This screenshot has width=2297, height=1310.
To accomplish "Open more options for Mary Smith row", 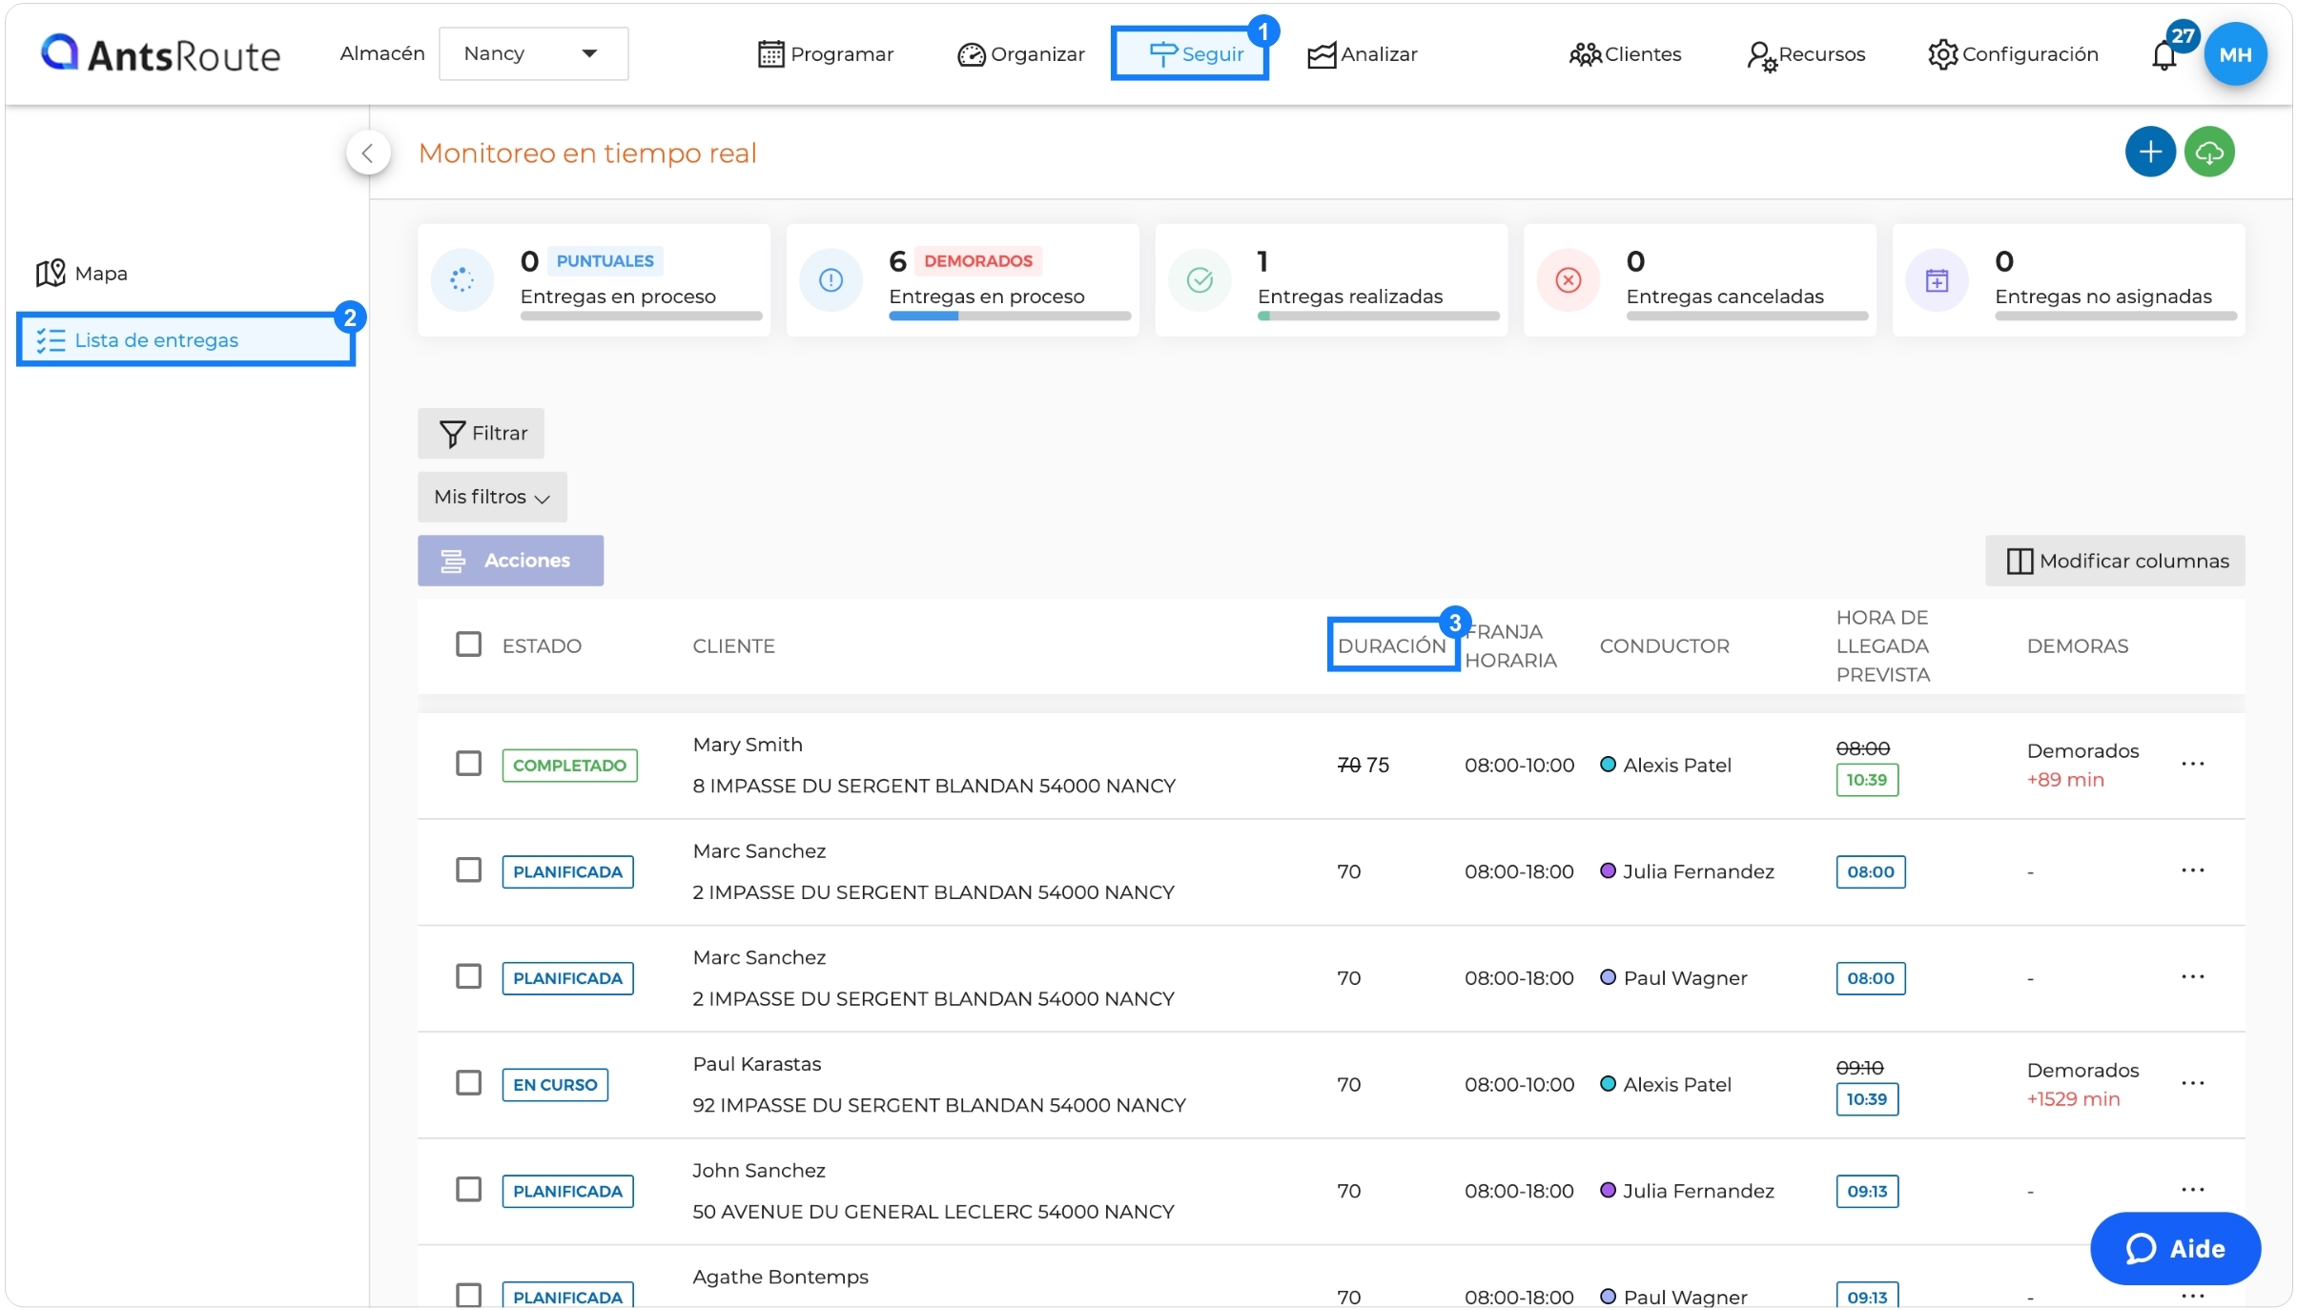I will 2193,765.
